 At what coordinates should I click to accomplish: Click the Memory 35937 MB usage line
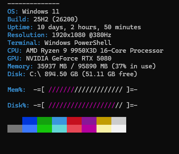click(82, 66)
